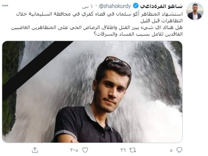
Task: Click the @shahokurdy handle
Action: pyautogui.click(x=115, y=6)
